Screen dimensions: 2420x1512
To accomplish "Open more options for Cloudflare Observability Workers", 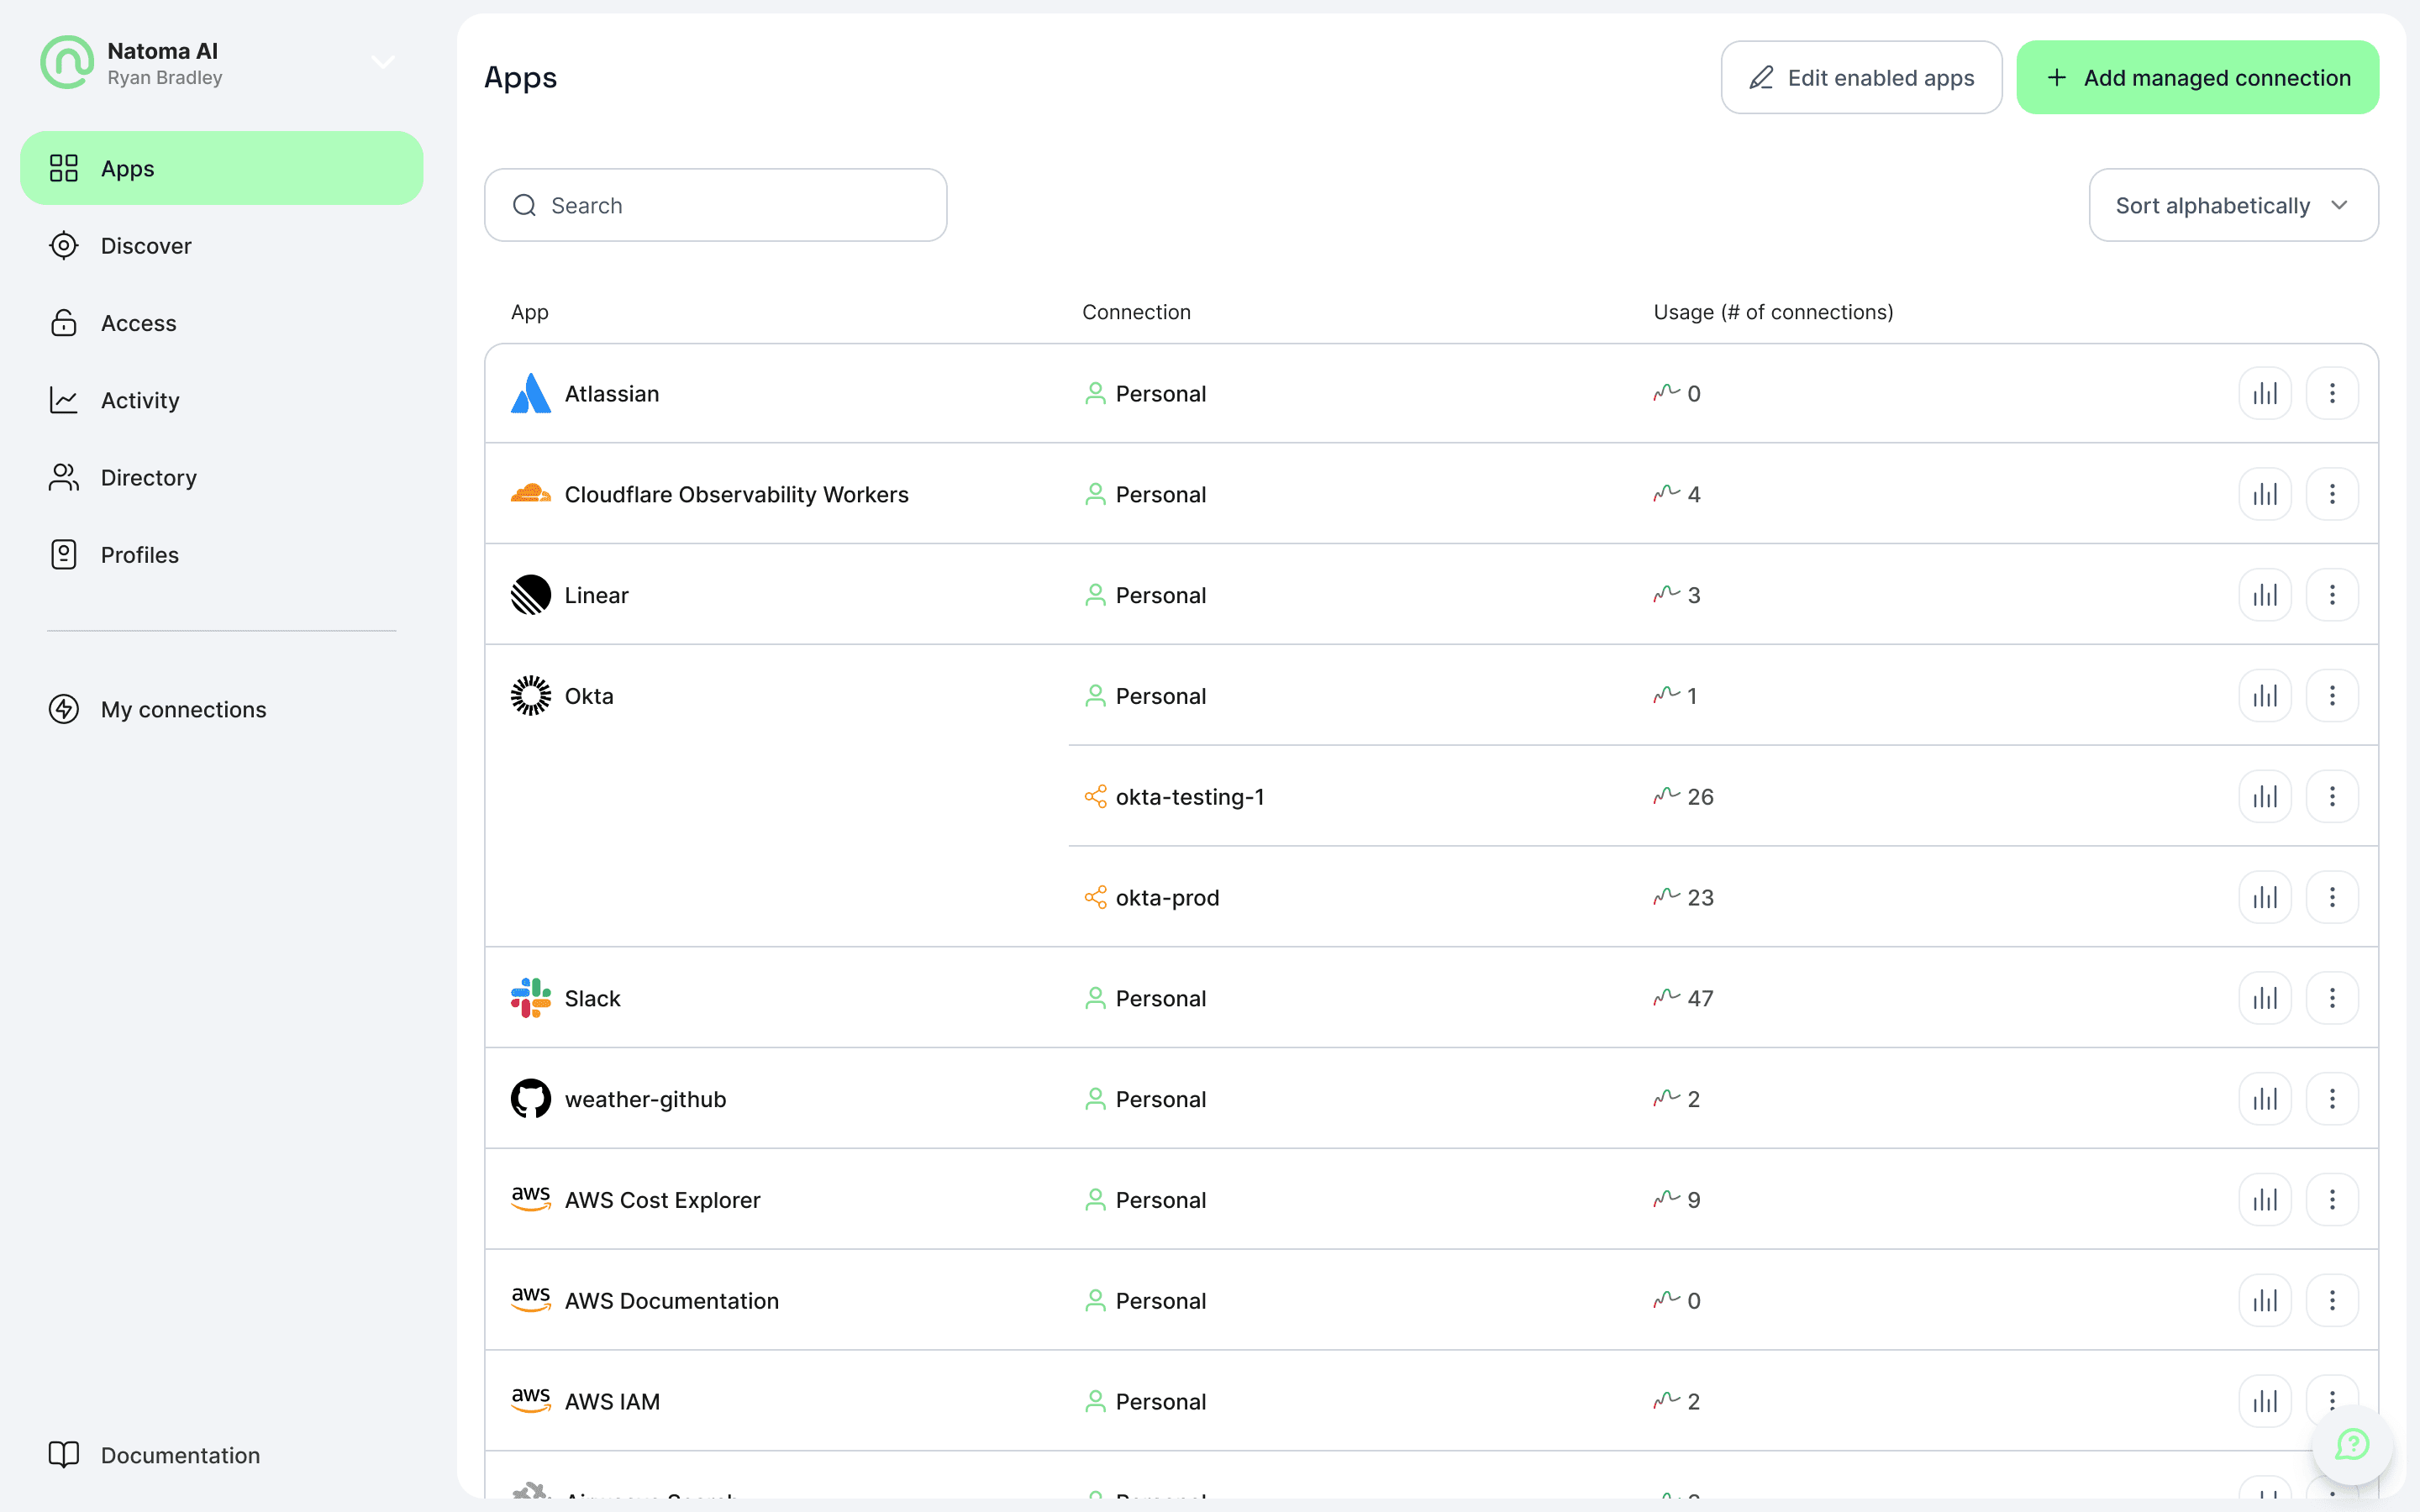I will (2331, 494).
